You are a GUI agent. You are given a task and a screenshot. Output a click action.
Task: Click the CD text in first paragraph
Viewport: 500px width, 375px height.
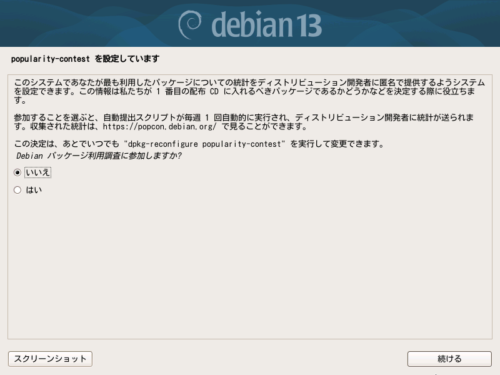click(x=214, y=91)
